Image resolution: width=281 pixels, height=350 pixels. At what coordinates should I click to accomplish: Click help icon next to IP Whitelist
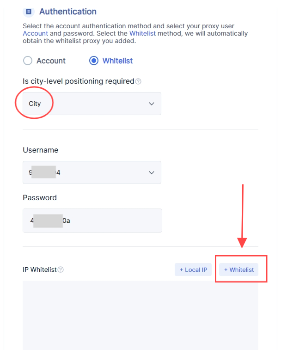click(61, 270)
